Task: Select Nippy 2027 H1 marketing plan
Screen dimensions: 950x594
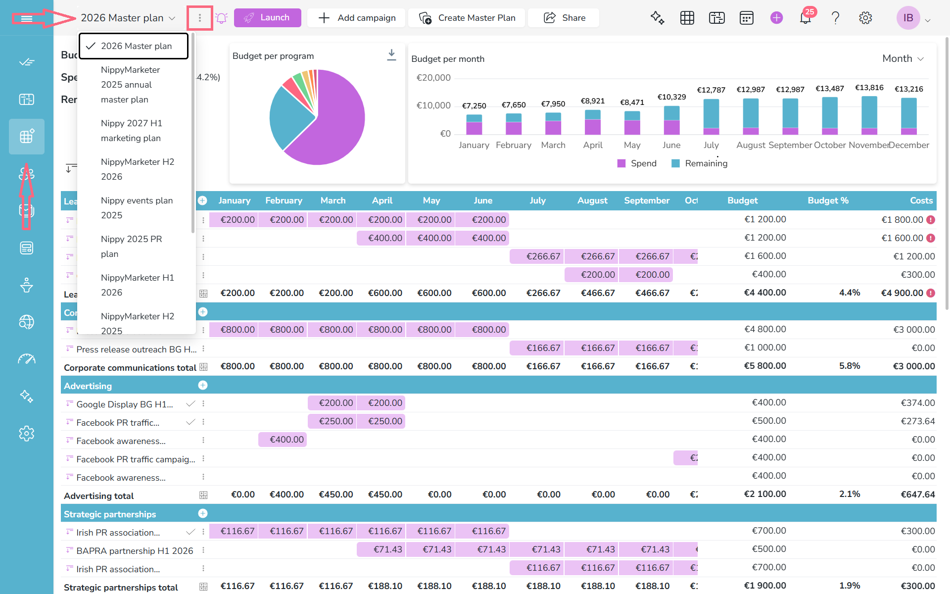Action: [134, 131]
